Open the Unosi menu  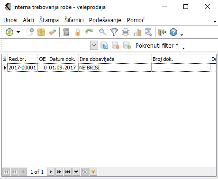pyautogui.click(x=10, y=20)
